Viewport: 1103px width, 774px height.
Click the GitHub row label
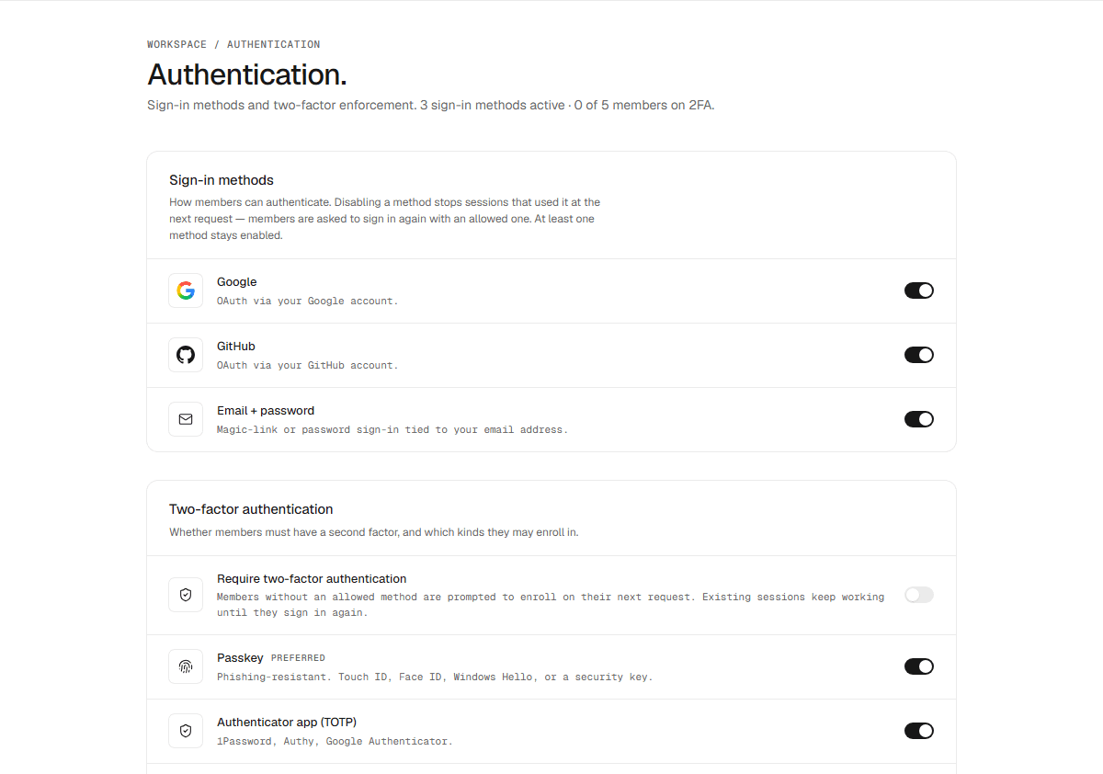coord(236,347)
